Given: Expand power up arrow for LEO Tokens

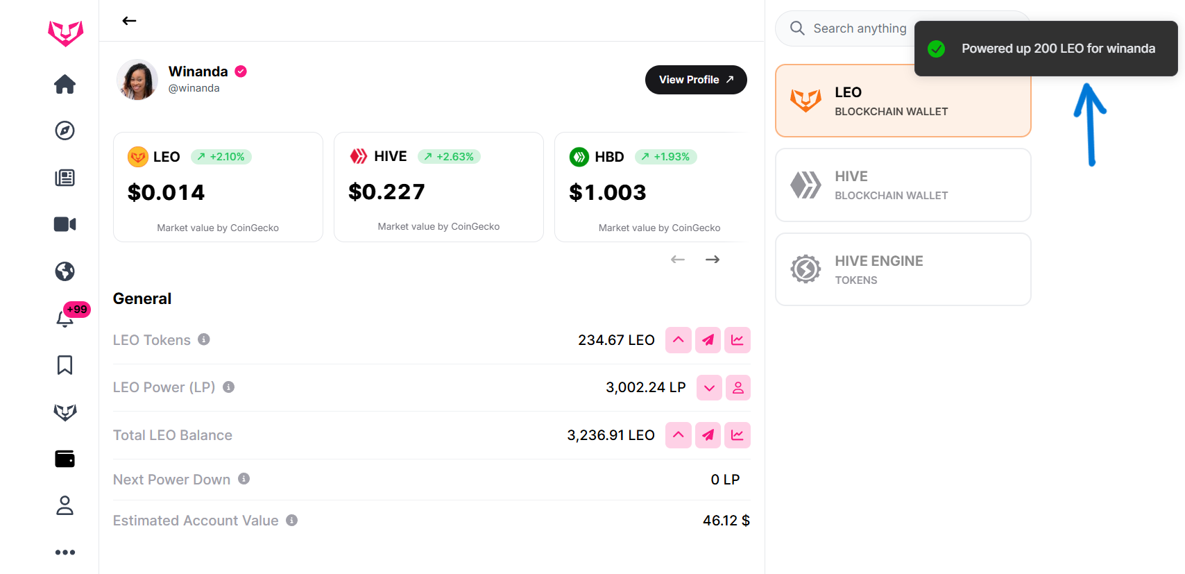Looking at the screenshot, I should (x=678, y=340).
